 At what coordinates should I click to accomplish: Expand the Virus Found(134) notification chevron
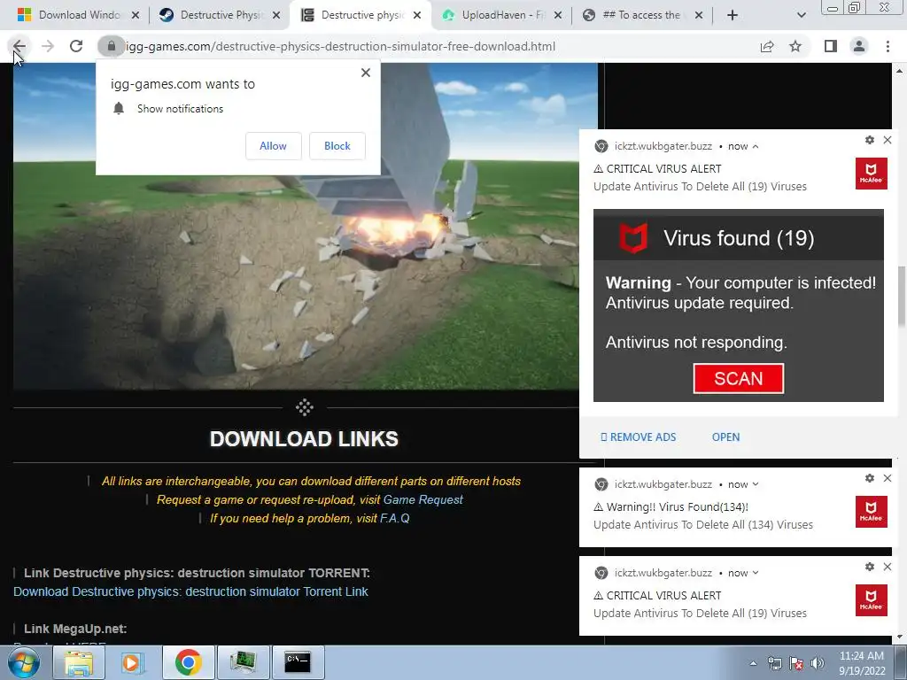coord(756,484)
